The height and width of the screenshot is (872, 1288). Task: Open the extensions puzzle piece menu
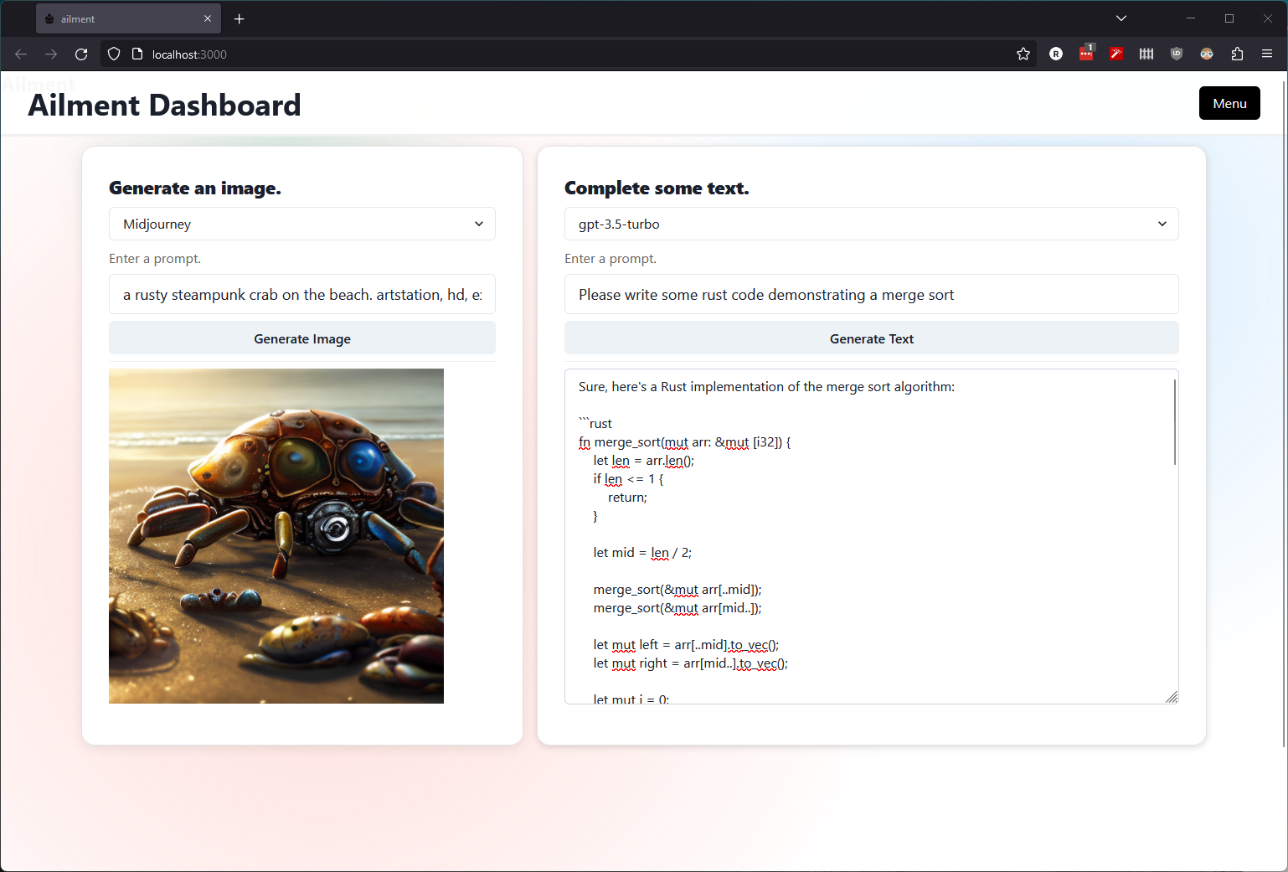1237,54
